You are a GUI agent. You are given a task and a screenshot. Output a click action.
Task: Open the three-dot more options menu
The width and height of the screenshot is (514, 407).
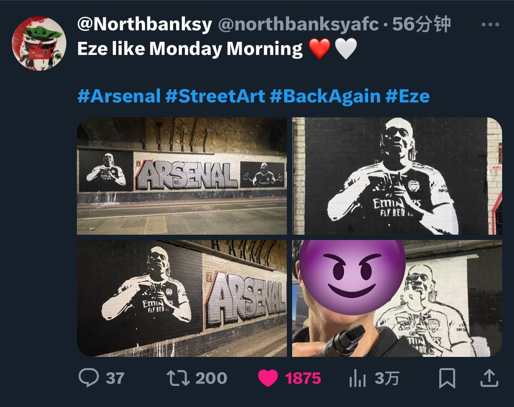(490, 24)
